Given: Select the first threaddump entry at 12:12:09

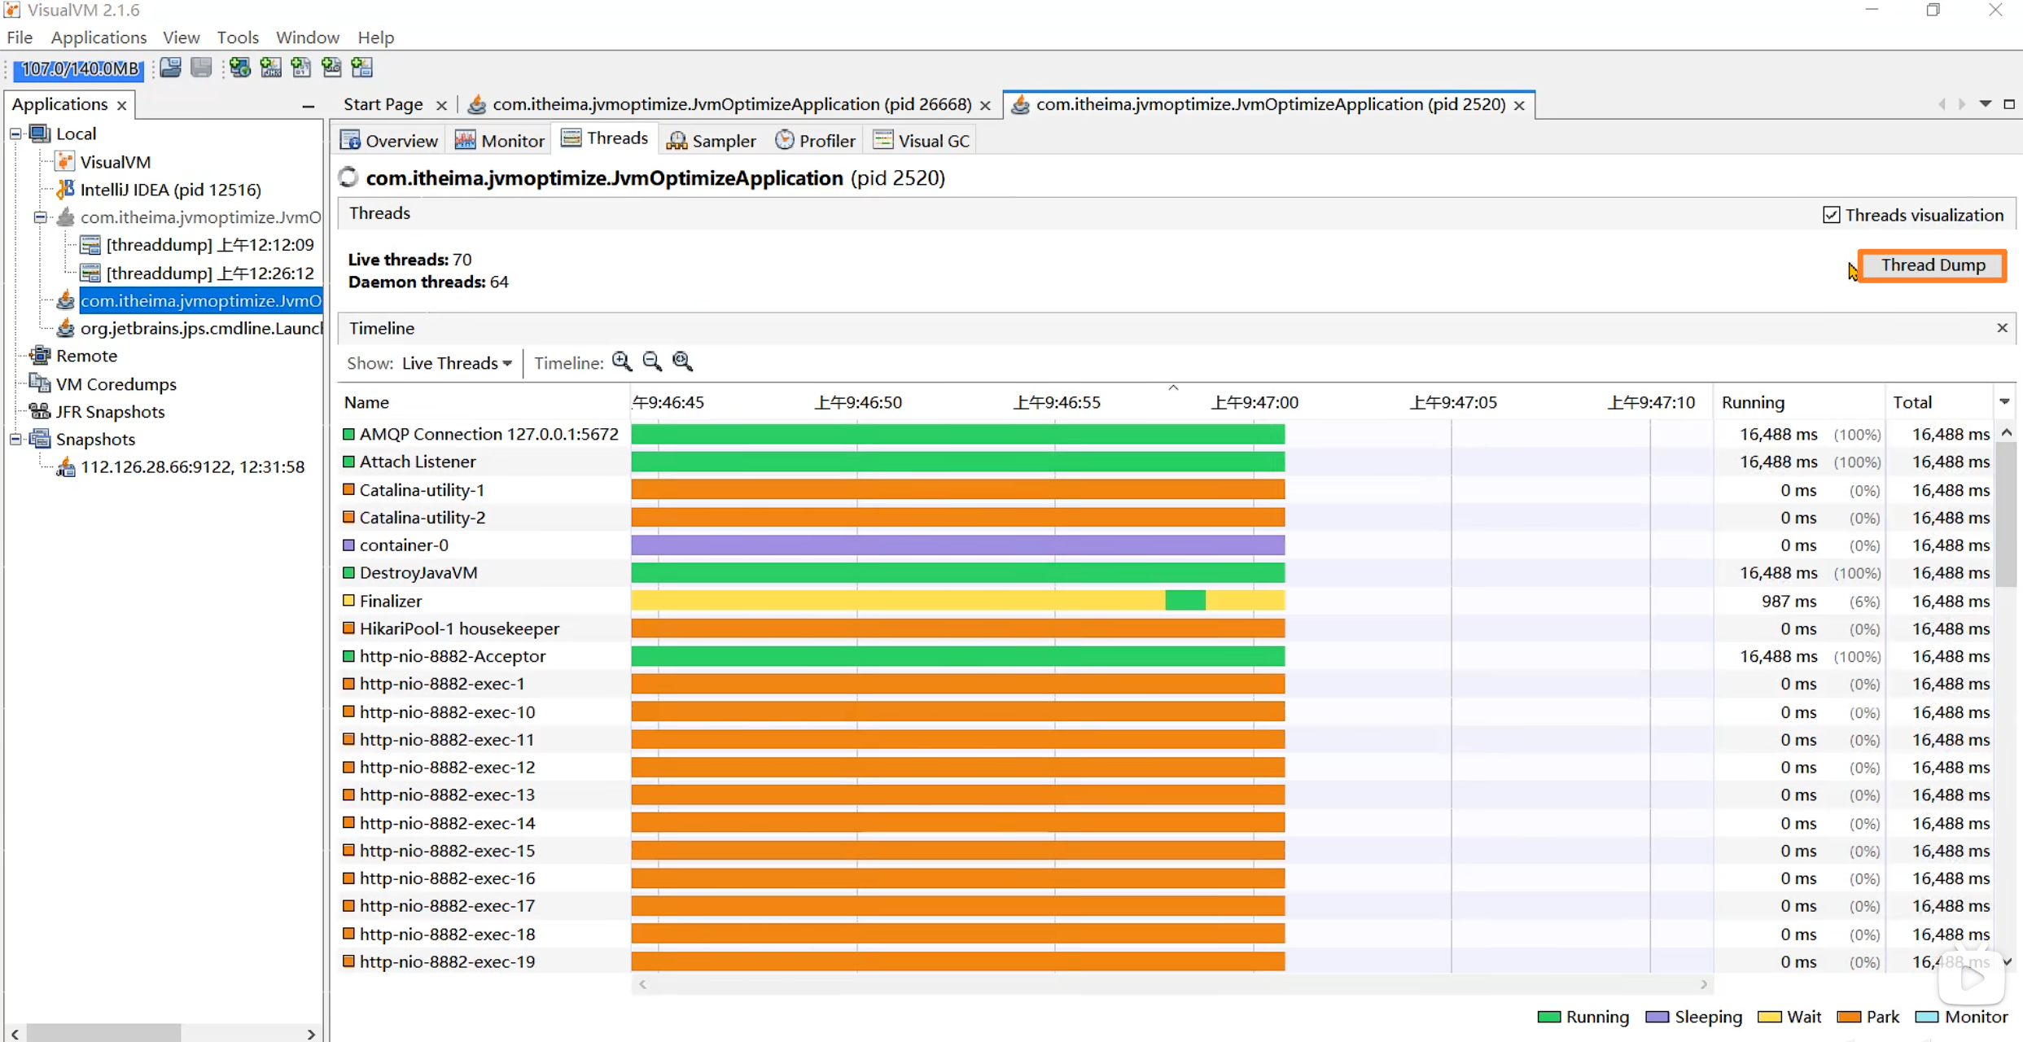Looking at the screenshot, I should pyautogui.click(x=209, y=245).
